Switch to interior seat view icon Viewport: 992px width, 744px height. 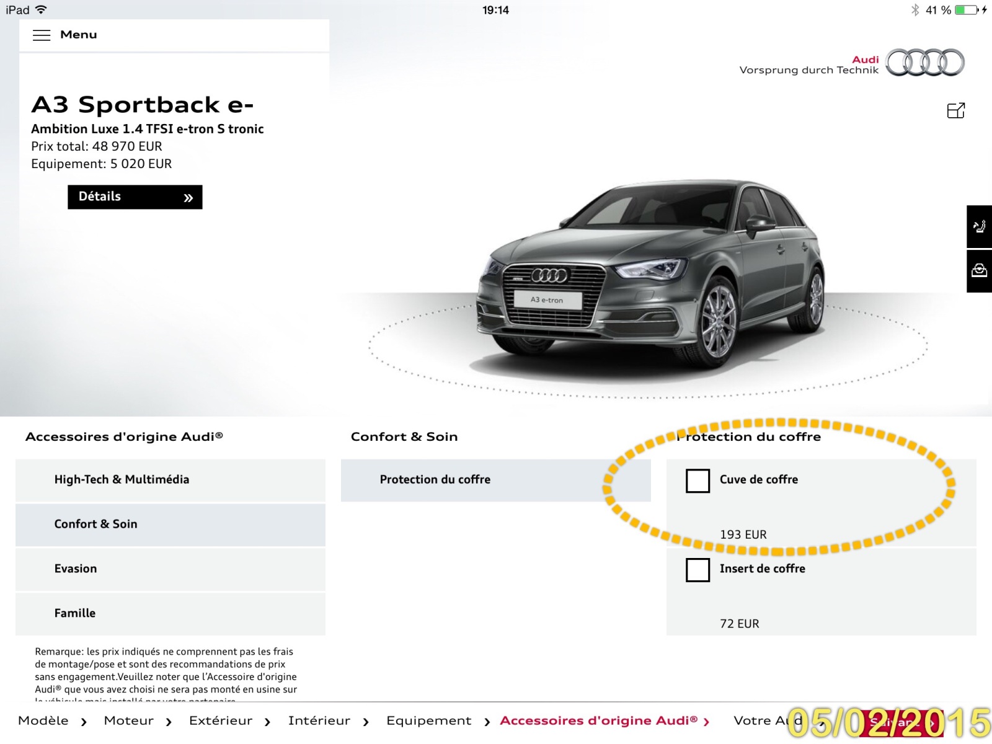(980, 226)
